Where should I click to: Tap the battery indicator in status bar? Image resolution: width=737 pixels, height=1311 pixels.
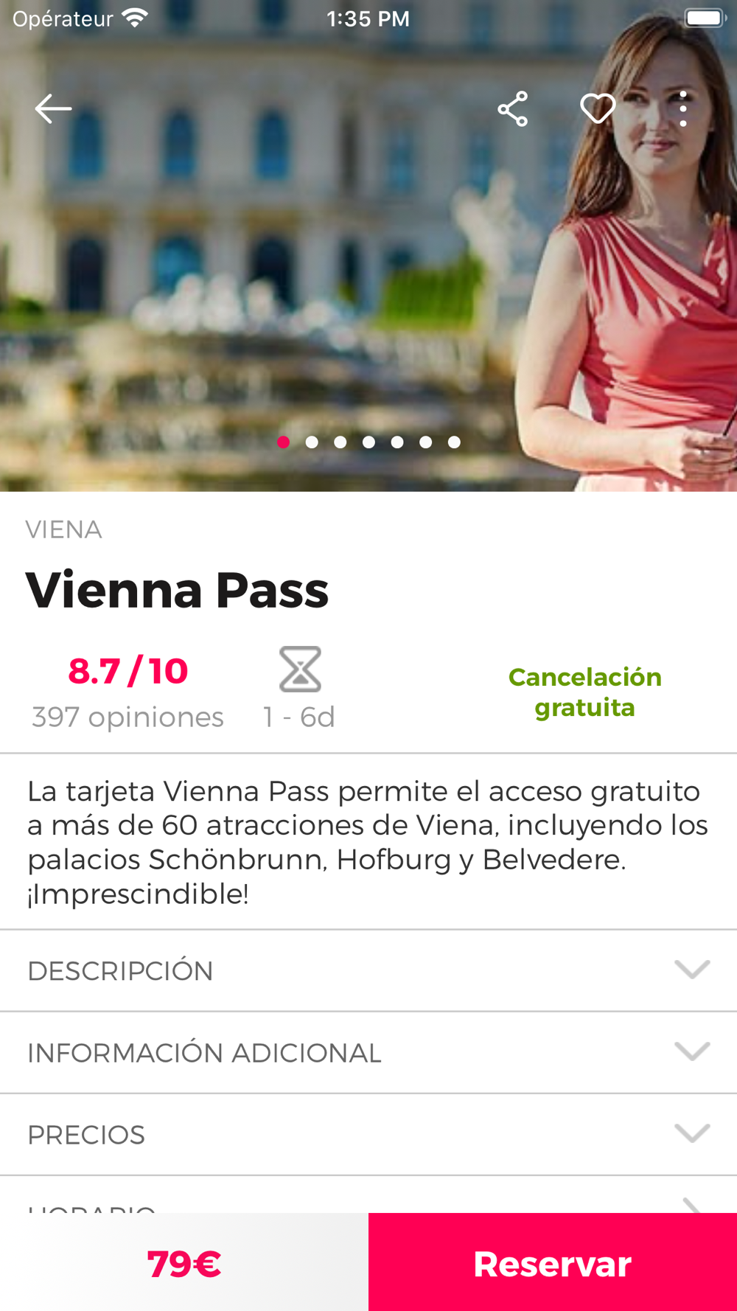705,18
